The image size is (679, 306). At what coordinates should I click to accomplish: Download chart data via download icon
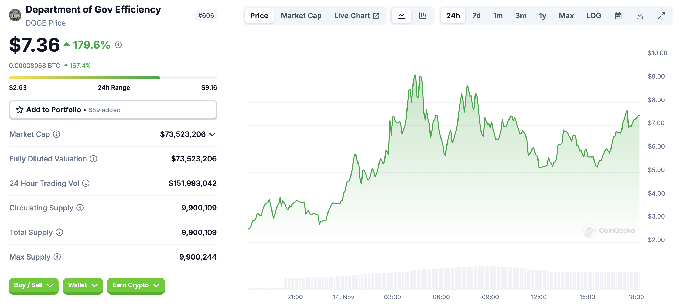coord(640,16)
